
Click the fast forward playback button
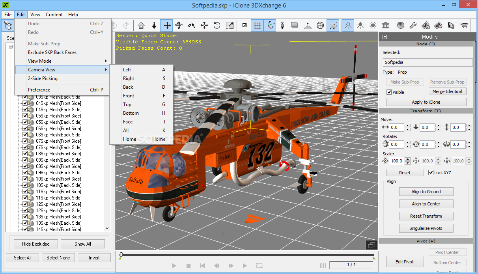click(x=231, y=266)
